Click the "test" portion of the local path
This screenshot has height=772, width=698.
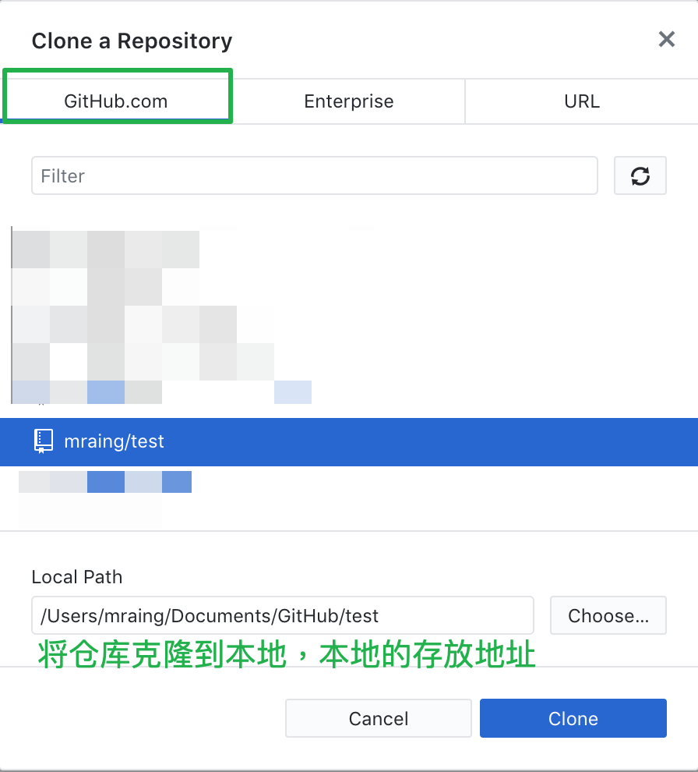(x=362, y=616)
